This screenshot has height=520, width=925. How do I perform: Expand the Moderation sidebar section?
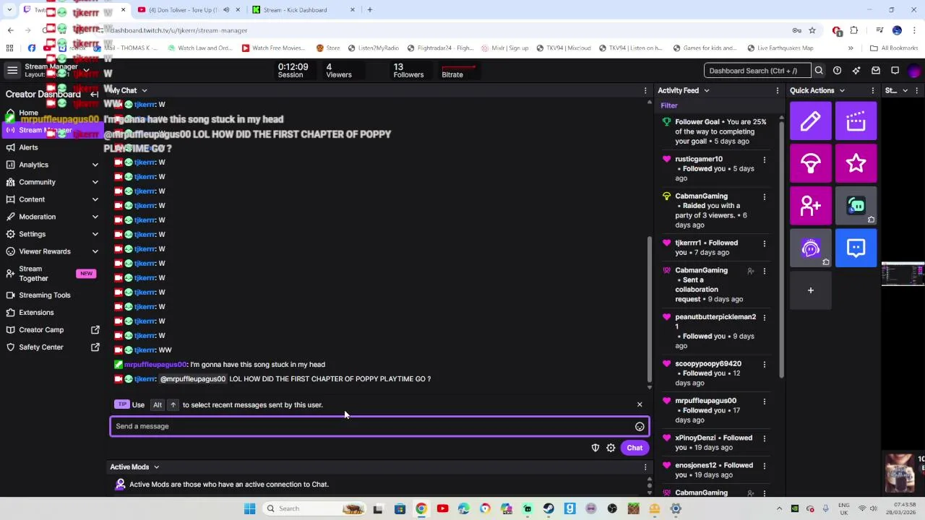[x=95, y=217]
